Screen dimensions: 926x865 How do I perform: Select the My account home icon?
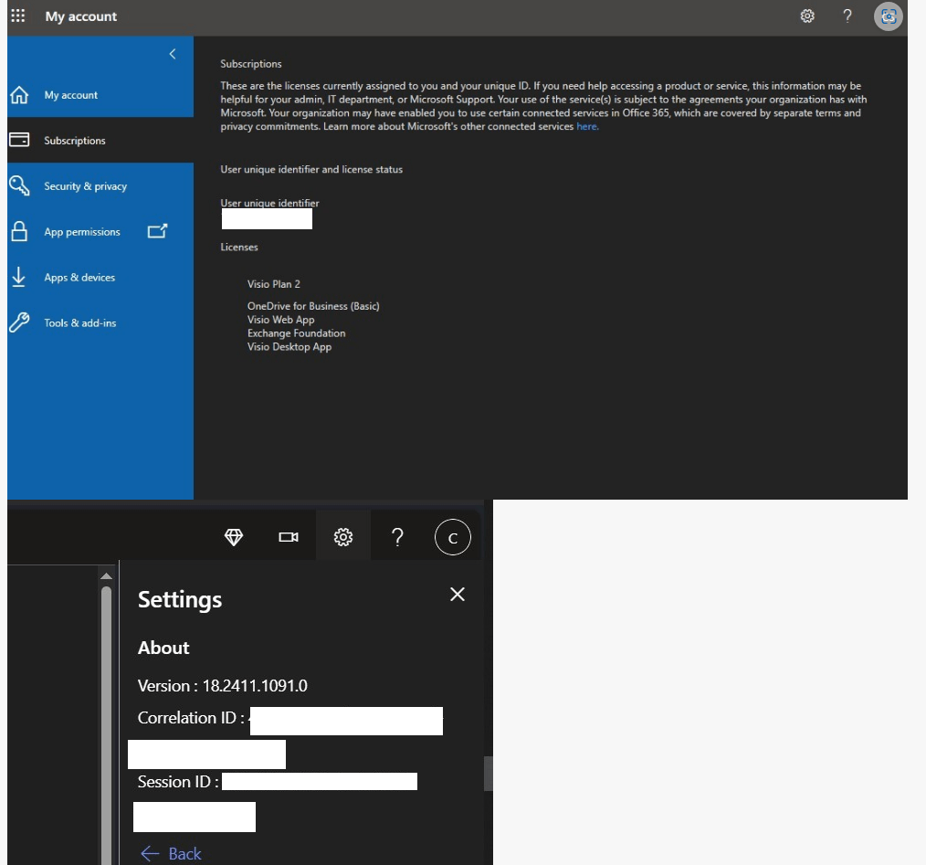pos(18,94)
